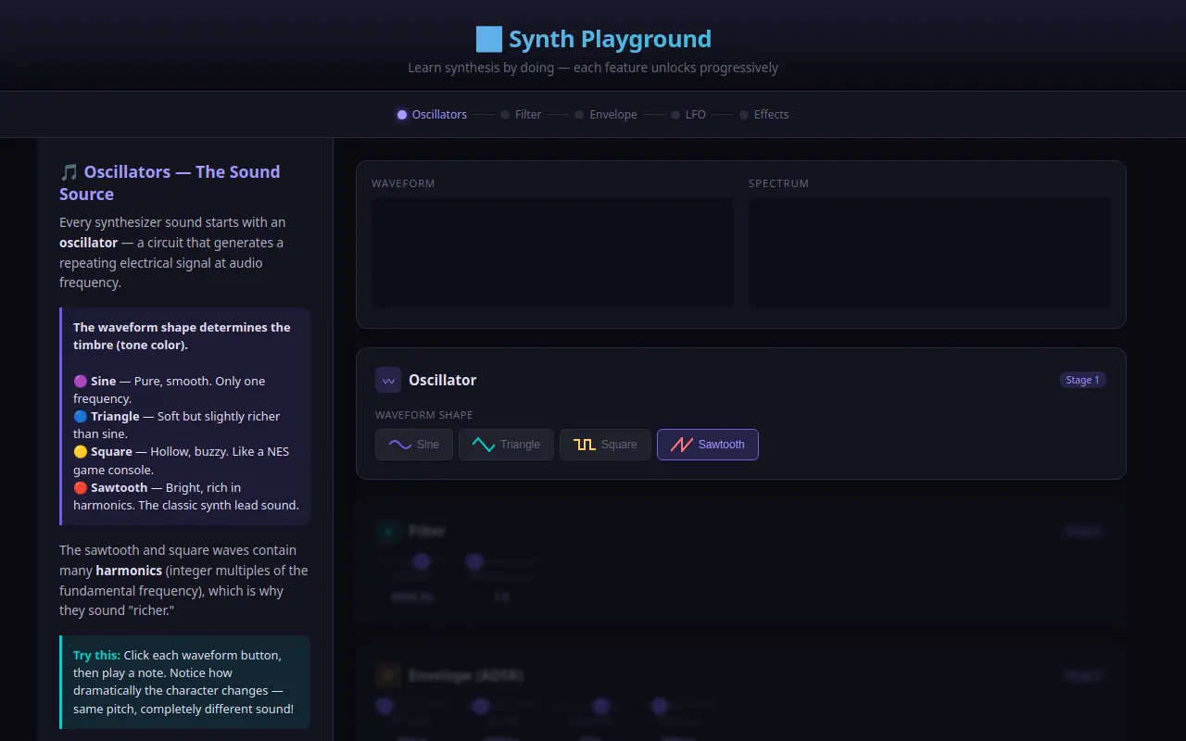Image resolution: width=1186 pixels, height=741 pixels.
Task: Go to the Effects stage step
Action: (764, 115)
